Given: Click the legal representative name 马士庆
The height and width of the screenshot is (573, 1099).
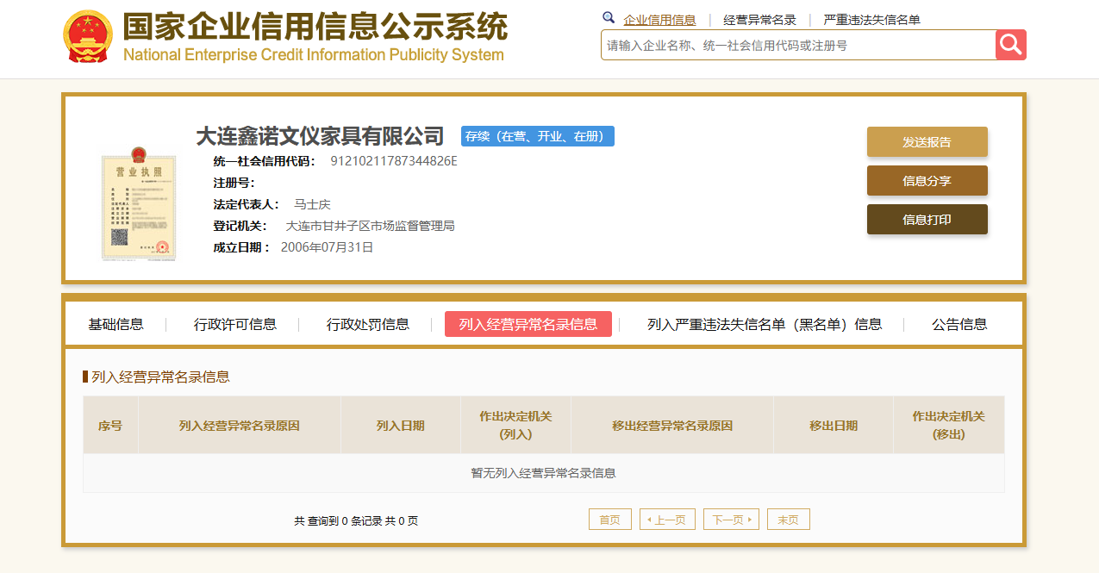Looking at the screenshot, I should 312,204.
